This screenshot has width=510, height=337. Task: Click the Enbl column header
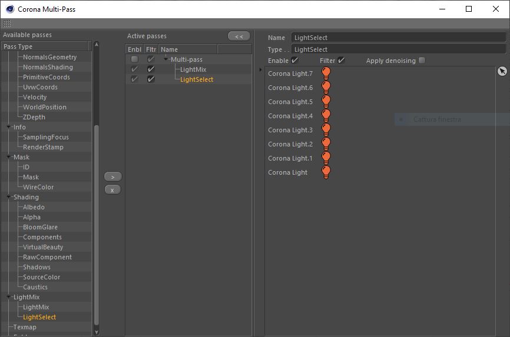pos(134,49)
